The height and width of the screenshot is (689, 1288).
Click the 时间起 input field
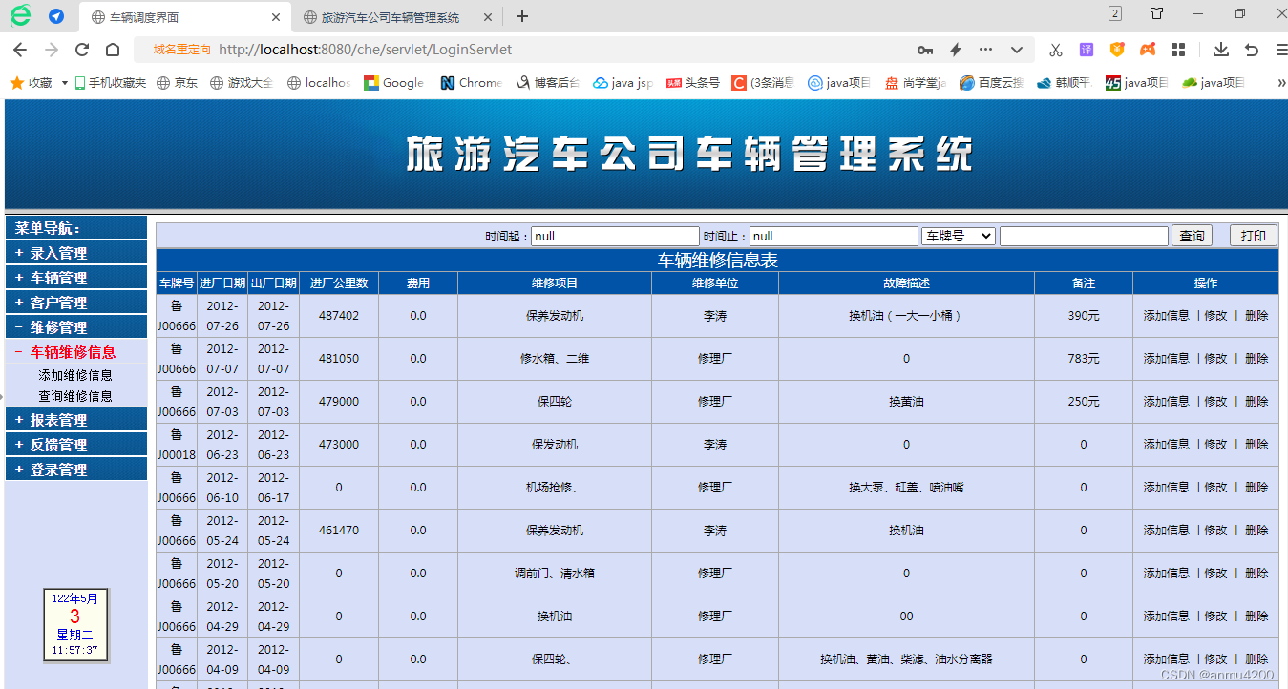pos(615,235)
